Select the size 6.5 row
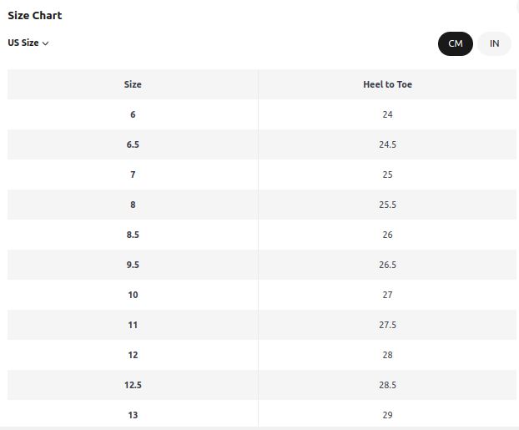Screen dimensions: 519x430 pyautogui.click(x=262, y=144)
